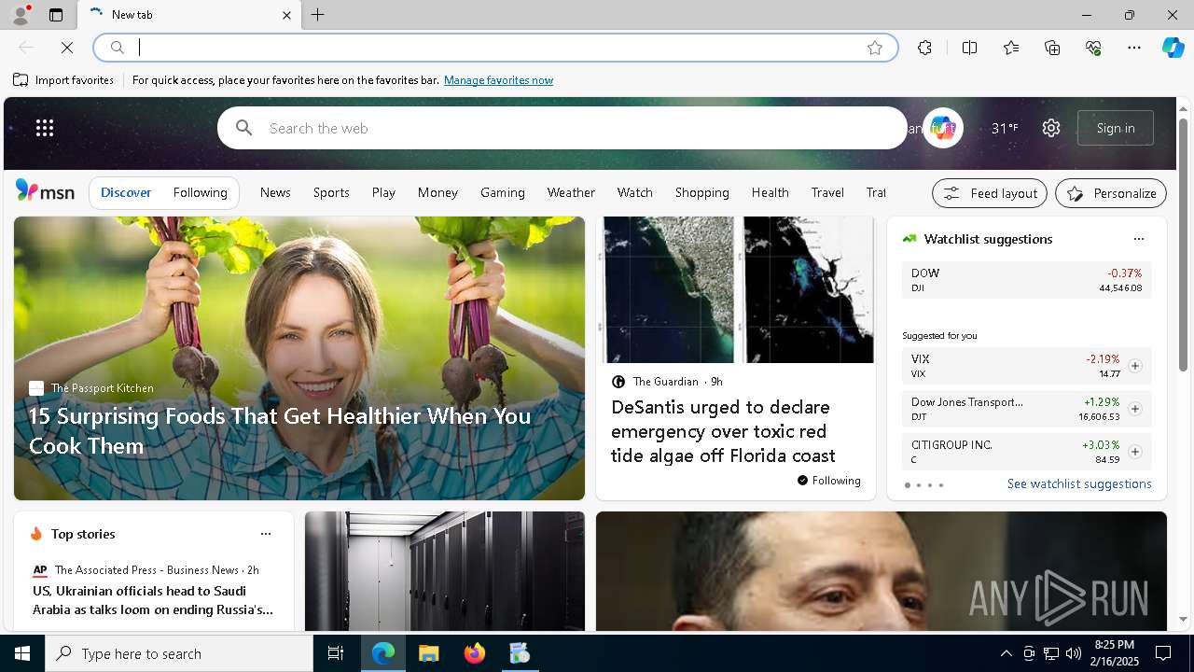Stop loading page with X button

click(x=67, y=48)
